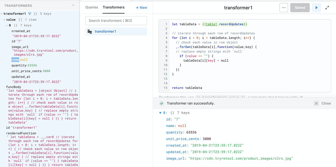Screen dimensions: 336x167
Task: Click renderedFunction key in left panel
Action: point(21,133)
